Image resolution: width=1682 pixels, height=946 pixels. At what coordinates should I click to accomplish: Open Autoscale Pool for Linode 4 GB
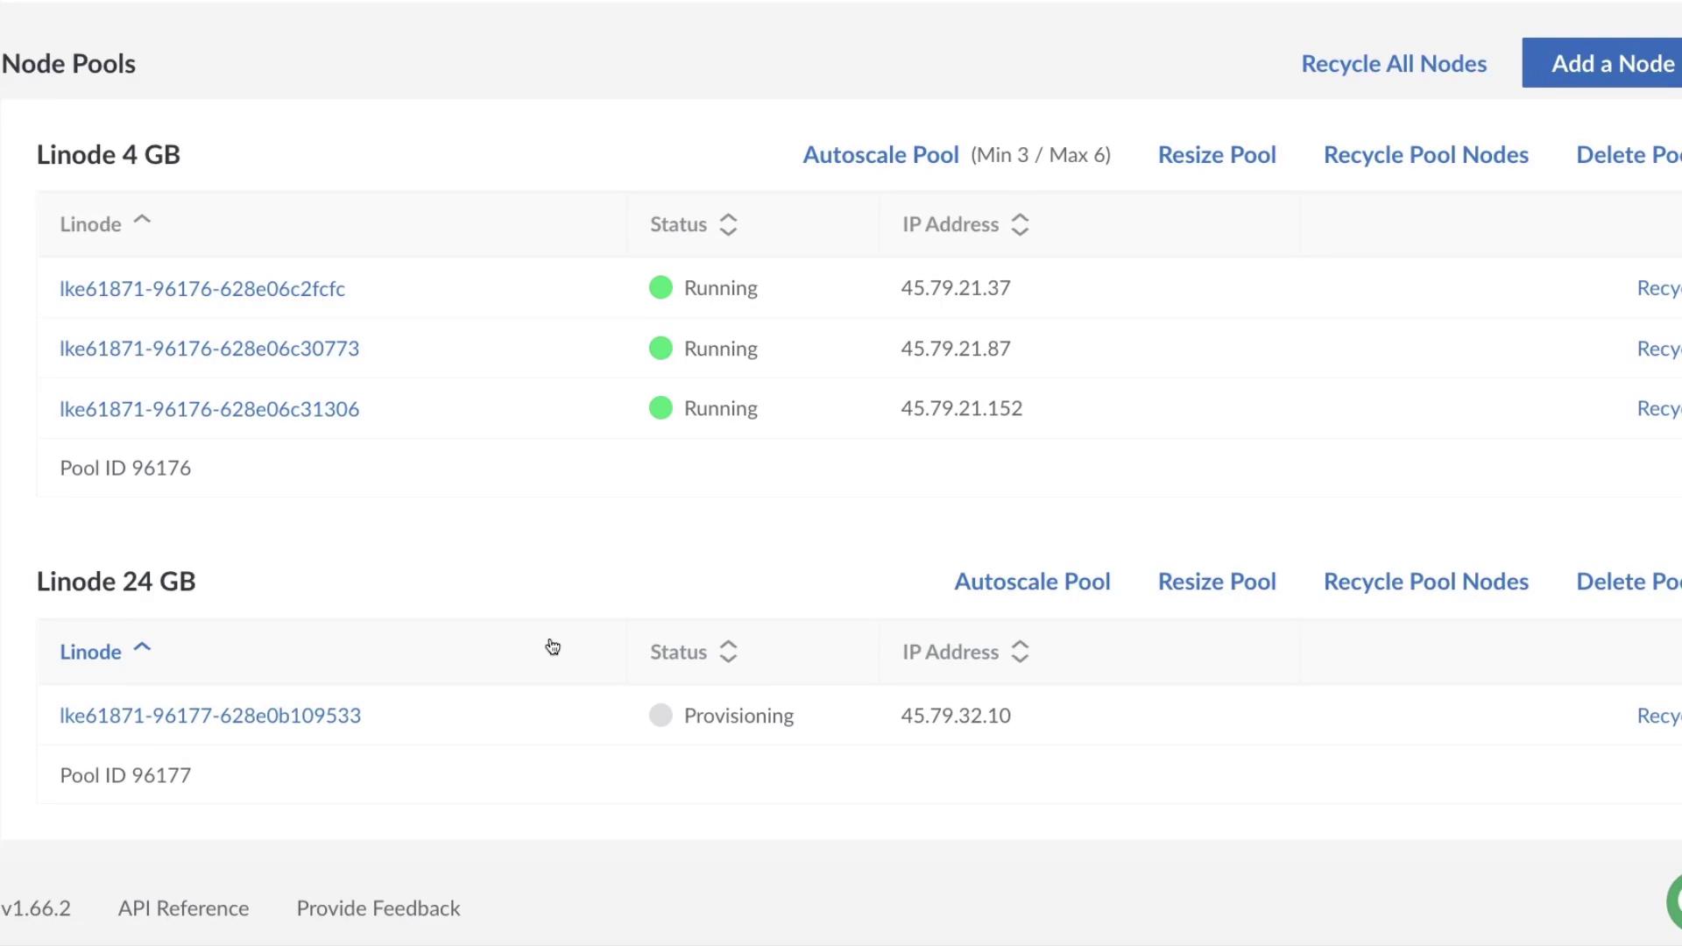pyautogui.click(x=880, y=155)
